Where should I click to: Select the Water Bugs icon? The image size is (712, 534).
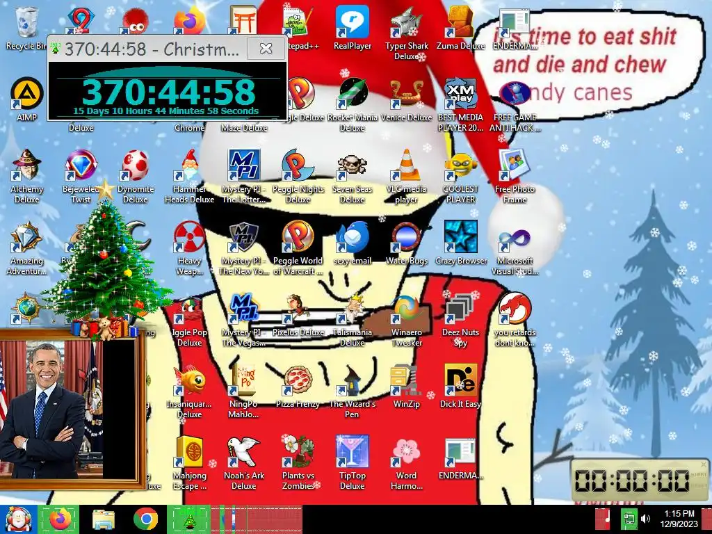[x=406, y=243]
